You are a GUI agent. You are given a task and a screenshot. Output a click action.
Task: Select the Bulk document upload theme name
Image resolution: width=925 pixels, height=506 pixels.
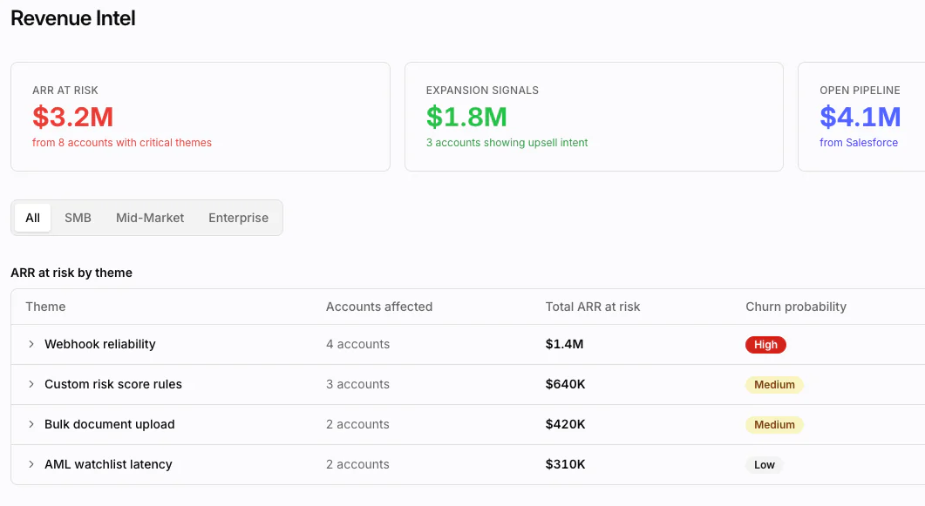[x=110, y=424]
